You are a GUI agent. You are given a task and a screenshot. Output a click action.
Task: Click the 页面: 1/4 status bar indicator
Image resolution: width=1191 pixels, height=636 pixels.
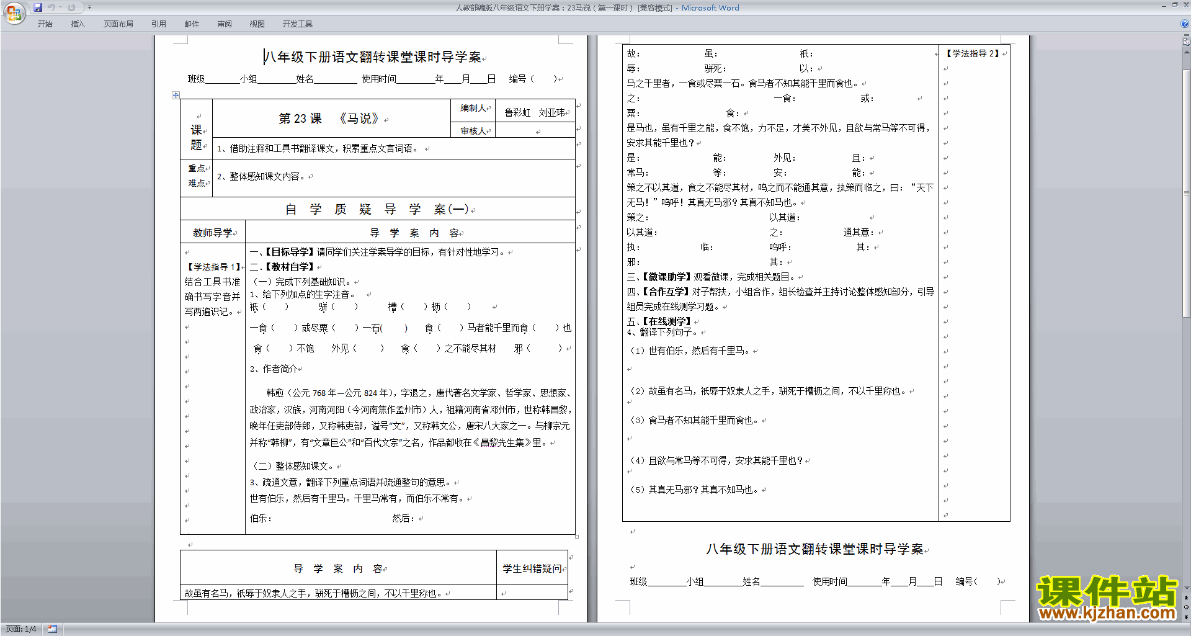click(x=20, y=629)
